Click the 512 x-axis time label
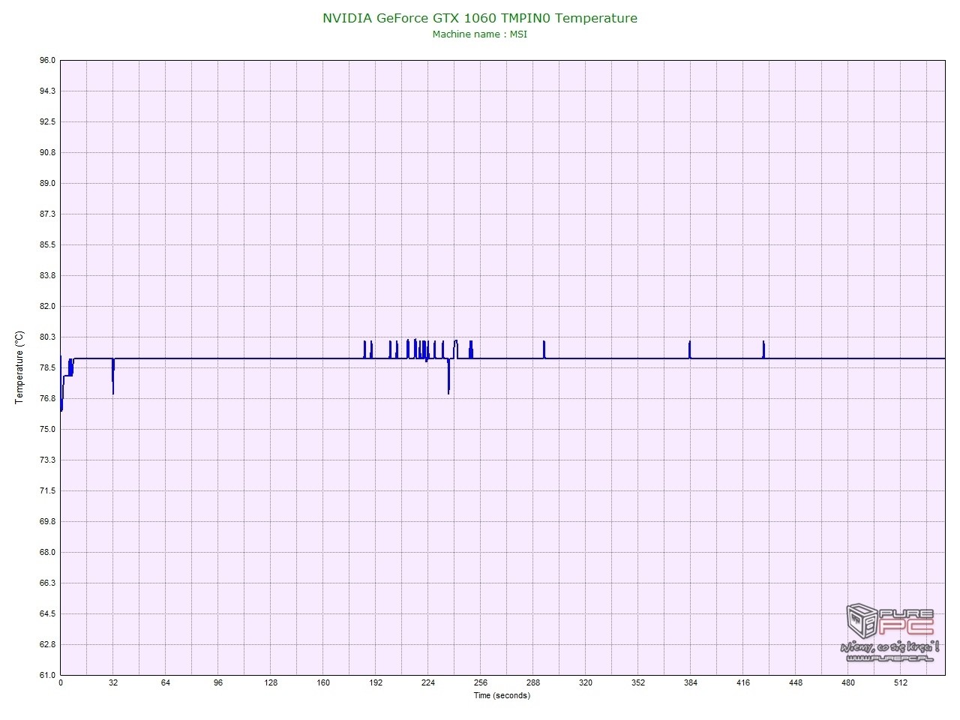The width and height of the screenshot is (960, 720). point(901,682)
